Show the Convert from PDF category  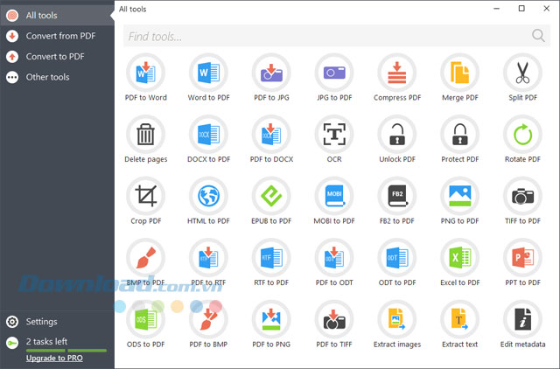(x=57, y=36)
